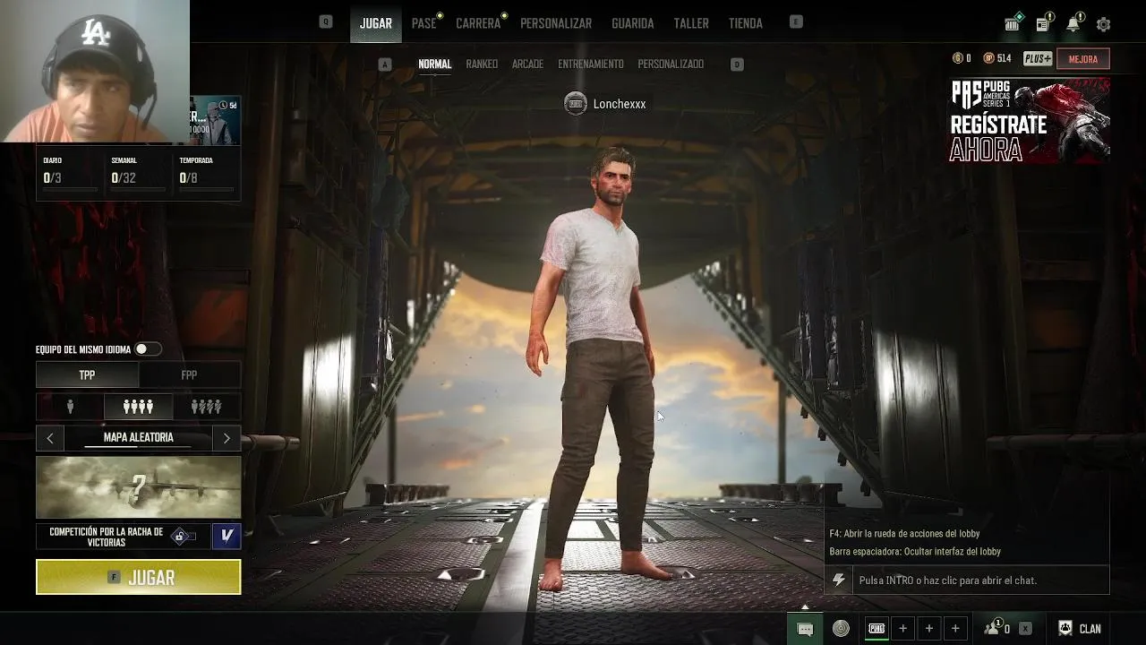Open the notifications bell icon

(1073, 23)
